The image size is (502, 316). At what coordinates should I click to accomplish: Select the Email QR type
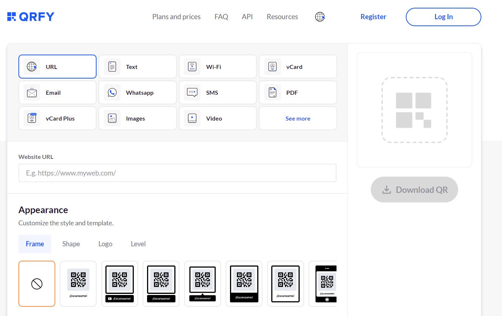click(57, 93)
